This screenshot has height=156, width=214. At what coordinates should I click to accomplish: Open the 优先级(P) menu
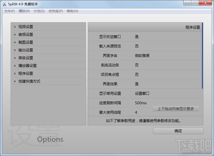(x=56, y=11)
